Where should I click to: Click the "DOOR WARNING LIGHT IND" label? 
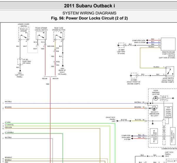[156, 92]
